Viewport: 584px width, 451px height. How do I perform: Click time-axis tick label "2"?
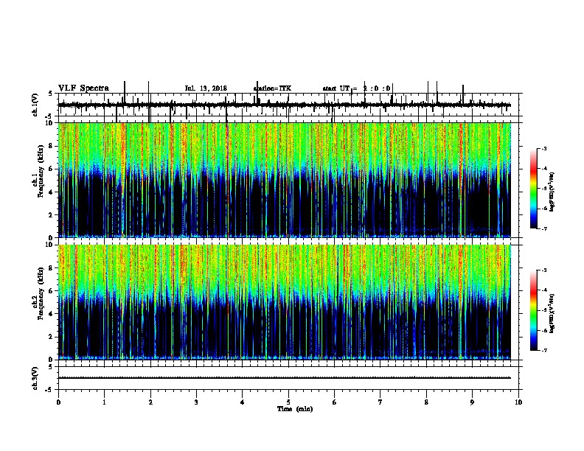(x=150, y=402)
